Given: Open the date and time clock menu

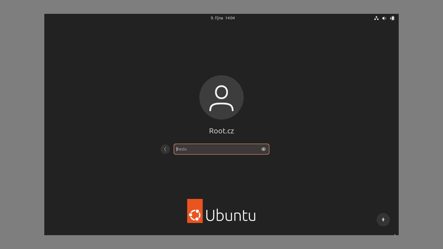Looking at the screenshot, I should click(223, 18).
